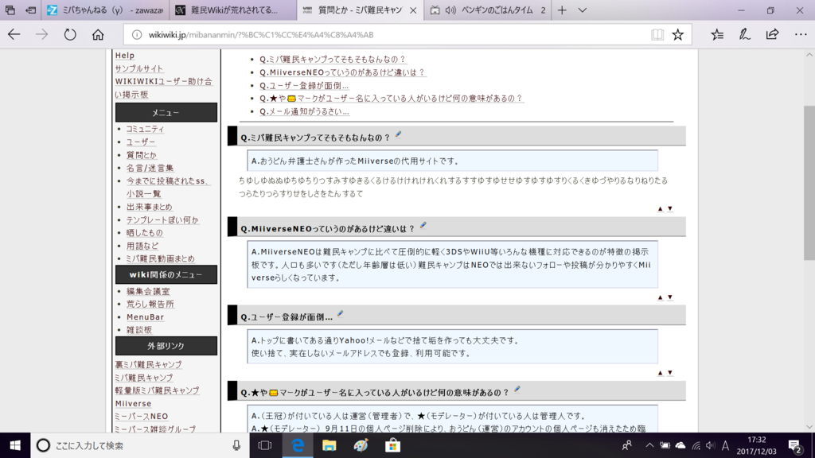Open the 荒らし報告所 link
The image size is (815, 458).
point(150,304)
